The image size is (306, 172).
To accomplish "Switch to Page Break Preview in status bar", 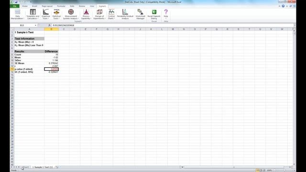I will [264, 170].
